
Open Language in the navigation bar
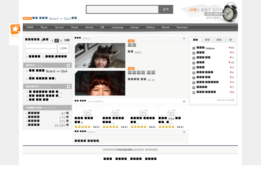(117, 28)
